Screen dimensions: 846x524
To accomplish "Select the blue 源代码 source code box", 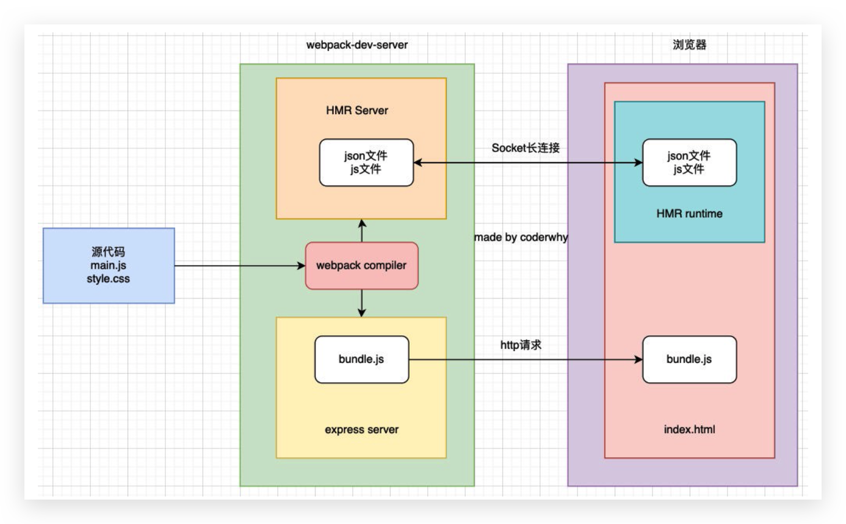I will click(x=109, y=266).
